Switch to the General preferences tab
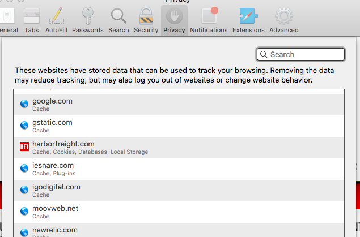The image size is (360, 237). pos(8,20)
